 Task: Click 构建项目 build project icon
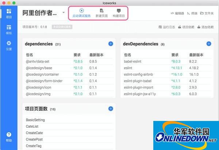coord(119,11)
